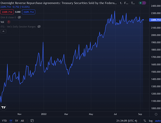The image size is (161, 123).
Task: Open chart settings gear icon
Action: 156,114
